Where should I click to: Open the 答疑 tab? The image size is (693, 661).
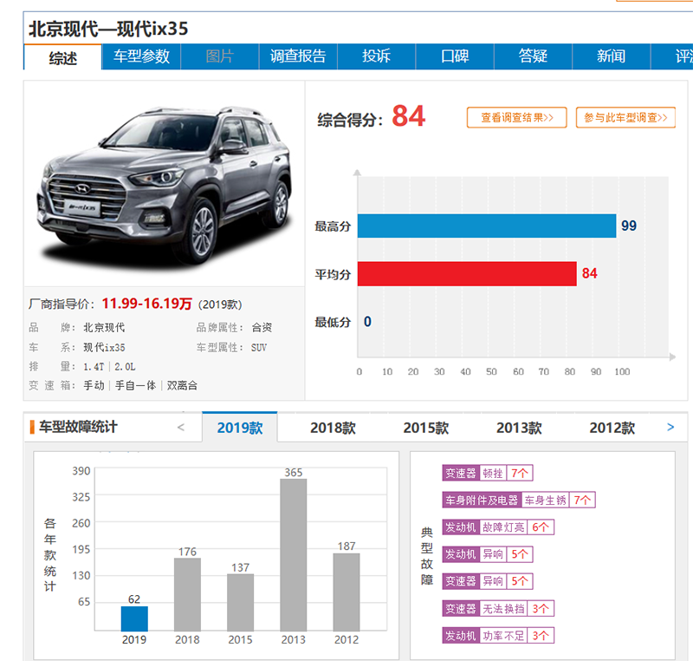533,56
